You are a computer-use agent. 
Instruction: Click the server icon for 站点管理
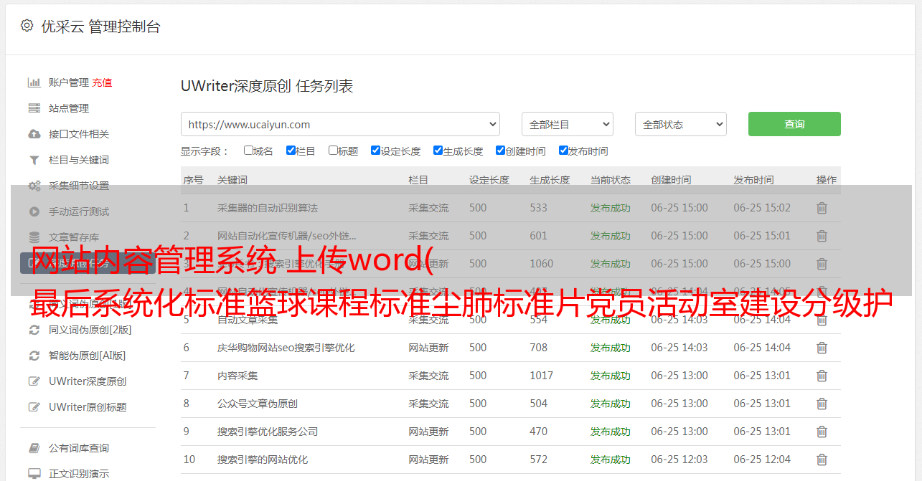point(34,108)
